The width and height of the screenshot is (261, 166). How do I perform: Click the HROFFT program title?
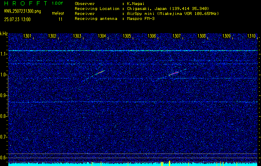tap(26, 3)
